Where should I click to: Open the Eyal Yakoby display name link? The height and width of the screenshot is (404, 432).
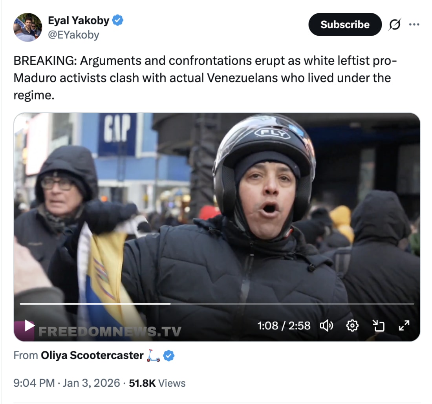click(79, 20)
